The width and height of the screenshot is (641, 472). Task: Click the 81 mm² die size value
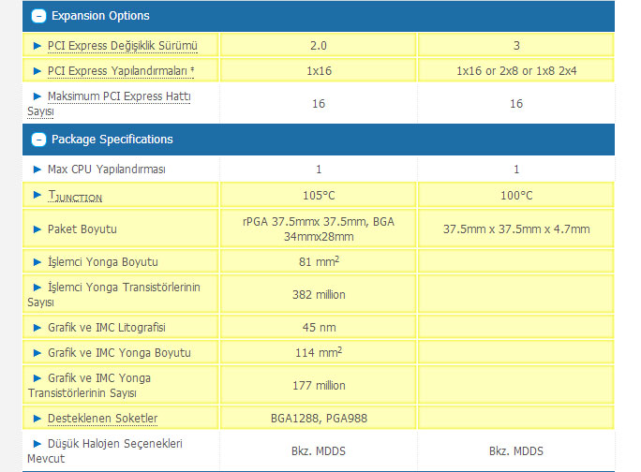coord(319,261)
